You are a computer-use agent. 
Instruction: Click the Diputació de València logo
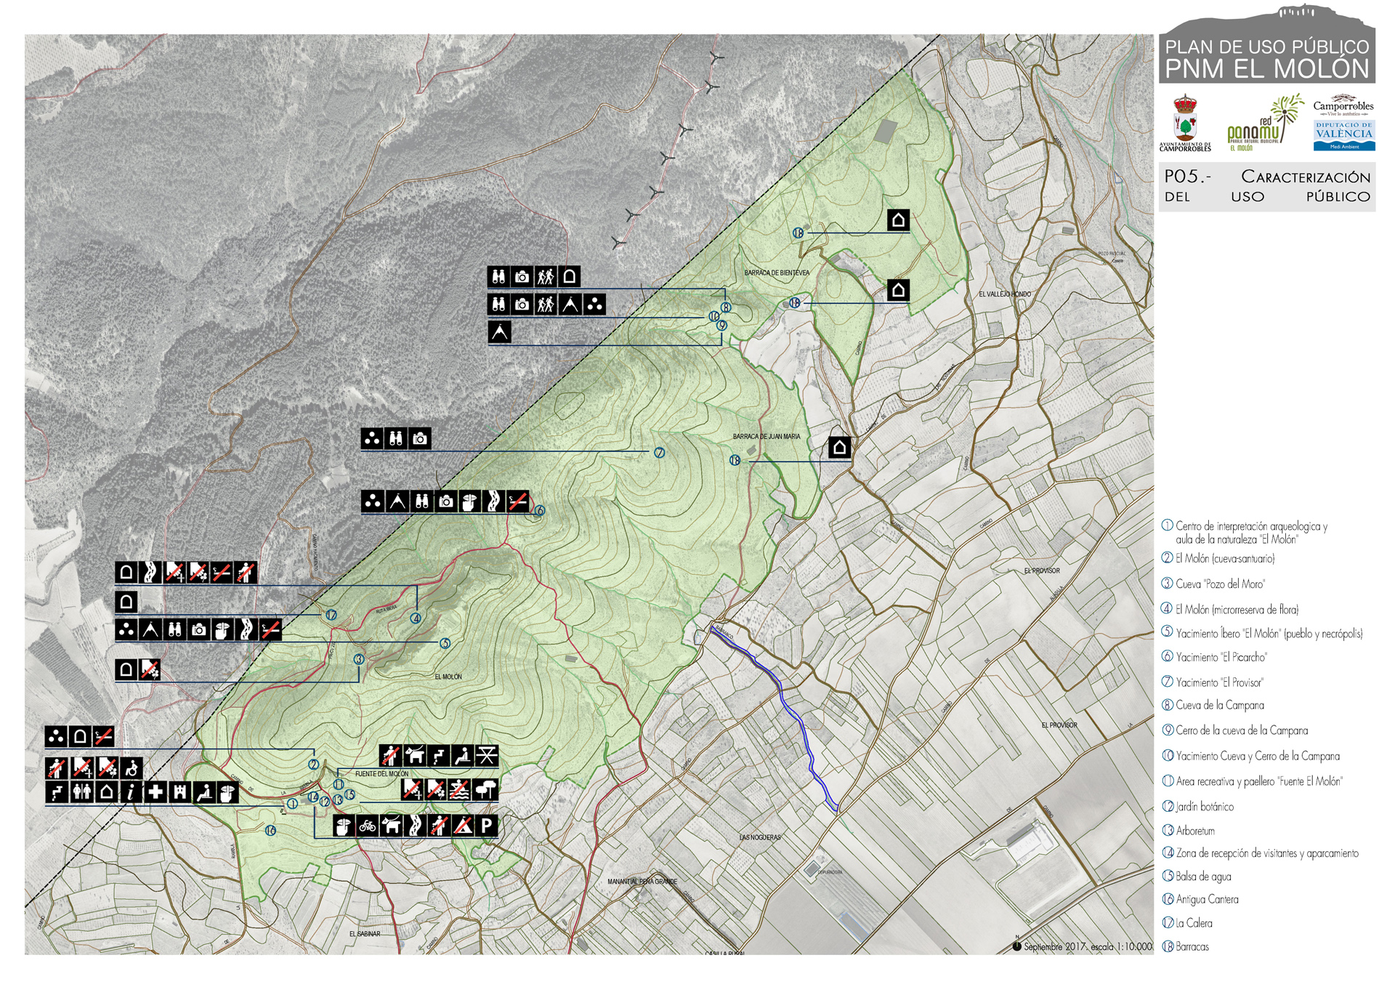1344,136
